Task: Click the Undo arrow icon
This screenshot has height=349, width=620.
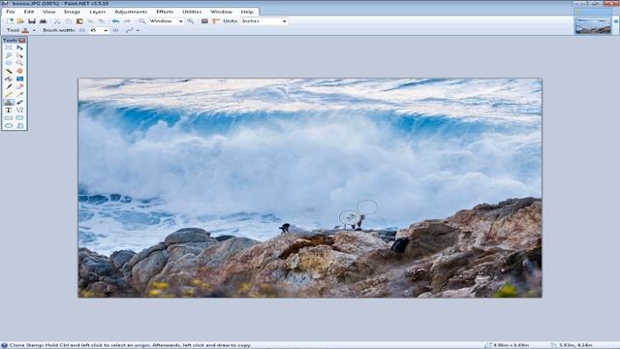Action: pos(115,21)
